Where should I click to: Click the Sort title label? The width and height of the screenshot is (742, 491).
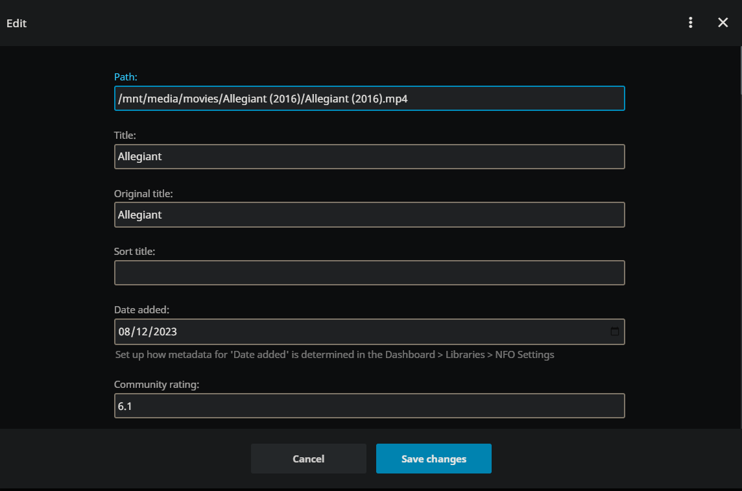pos(134,252)
